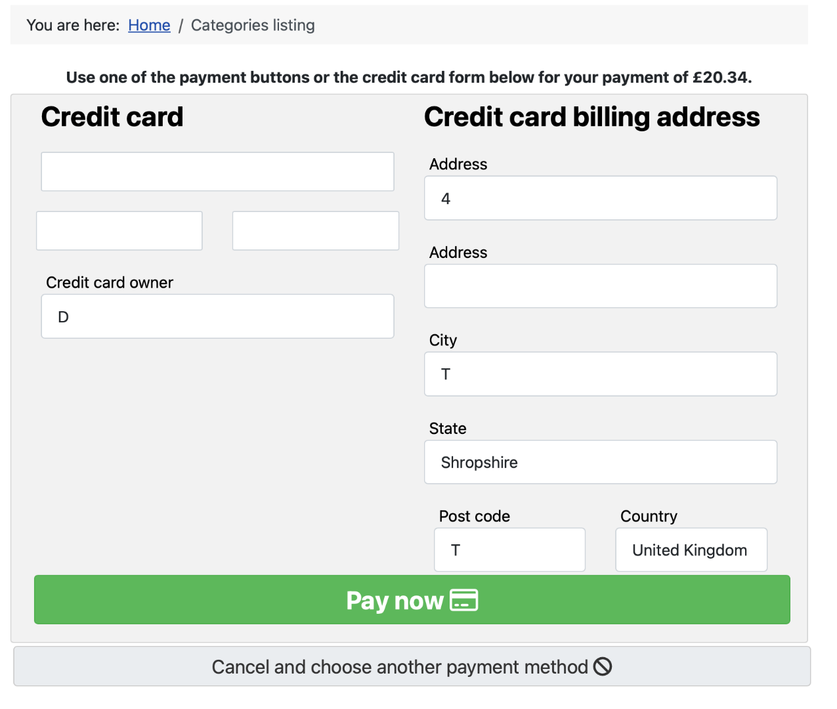Viewport: 837px width, 709px height.
Task: Click the prohibited circle icon beside Cancel
Action: 603,667
